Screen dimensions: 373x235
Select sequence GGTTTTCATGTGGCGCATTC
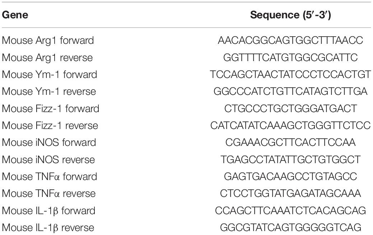290,57
